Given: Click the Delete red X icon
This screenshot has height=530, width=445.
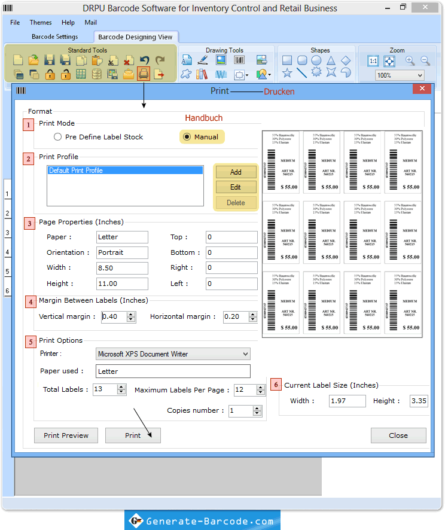Looking at the screenshot, I should 129,60.
